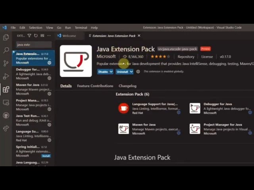The width and height of the screenshot is (254, 190).
Task: Select Java Test Runner in extensions list
Action: click(33, 120)
